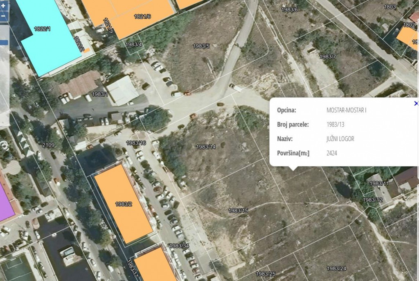419x281 pixels.
Task: Click parcel 1983/15 on the map
Action: pos(238,211)
